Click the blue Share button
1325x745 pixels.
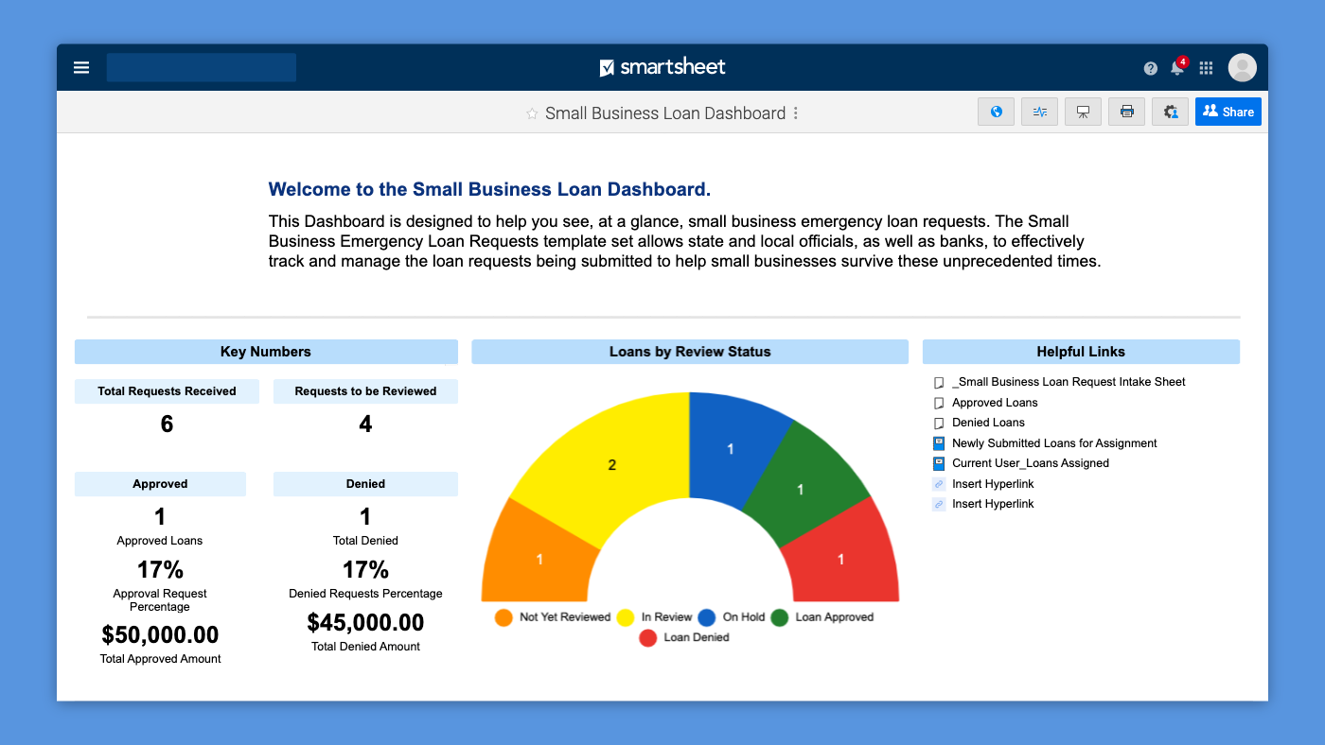(1228, 112)
